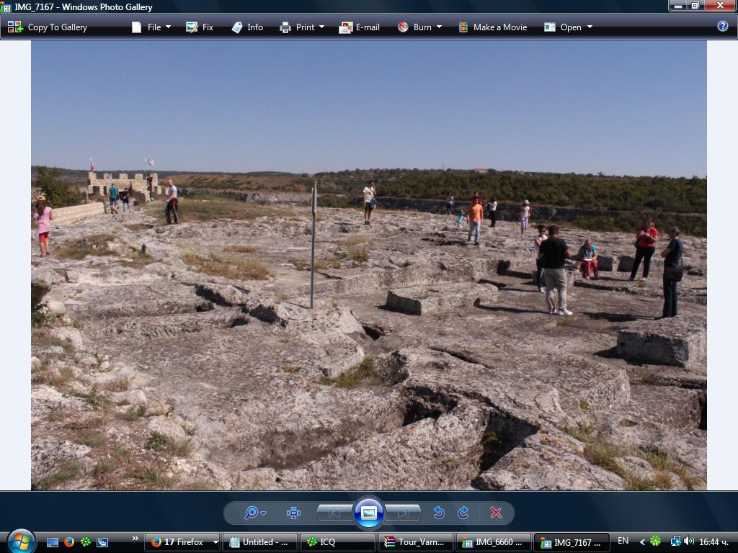
Task: Switch to ICQ in the taskbar
Action: [338, 542]
